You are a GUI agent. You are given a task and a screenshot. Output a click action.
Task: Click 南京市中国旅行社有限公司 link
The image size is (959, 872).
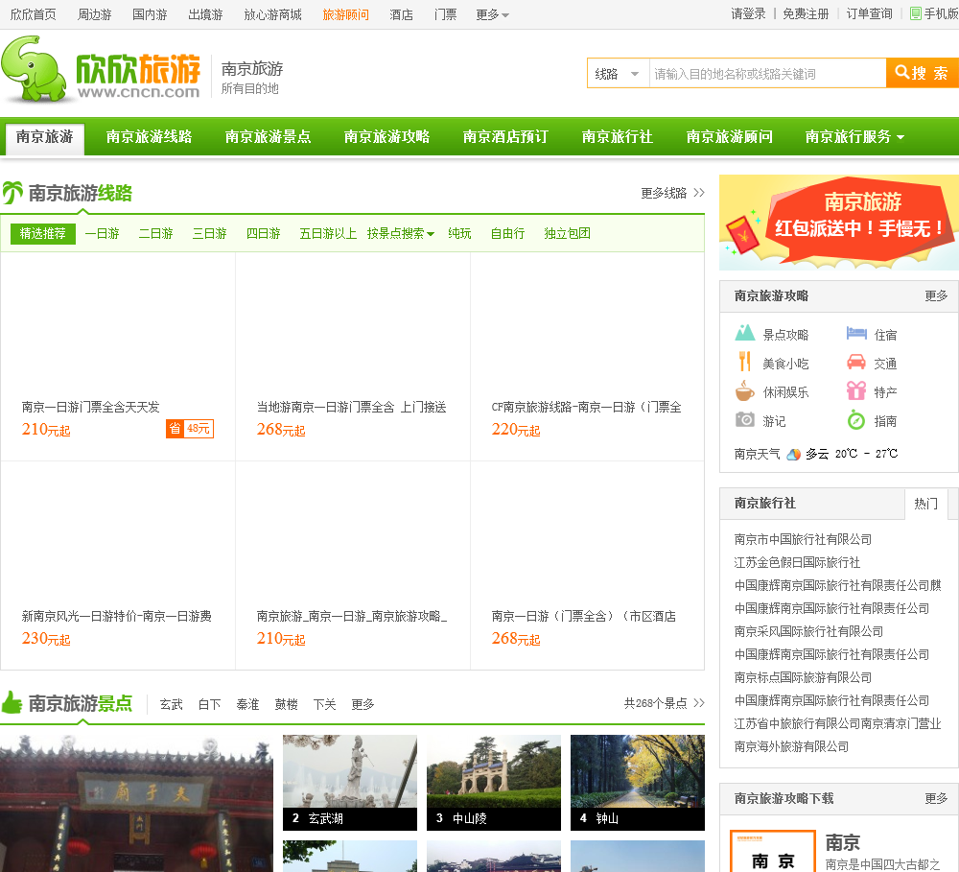tap(803, 539)
